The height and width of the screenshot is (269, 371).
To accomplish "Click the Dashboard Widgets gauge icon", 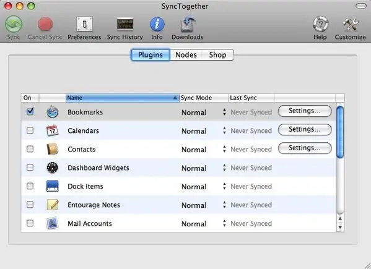I will click(x=52, y=168).
